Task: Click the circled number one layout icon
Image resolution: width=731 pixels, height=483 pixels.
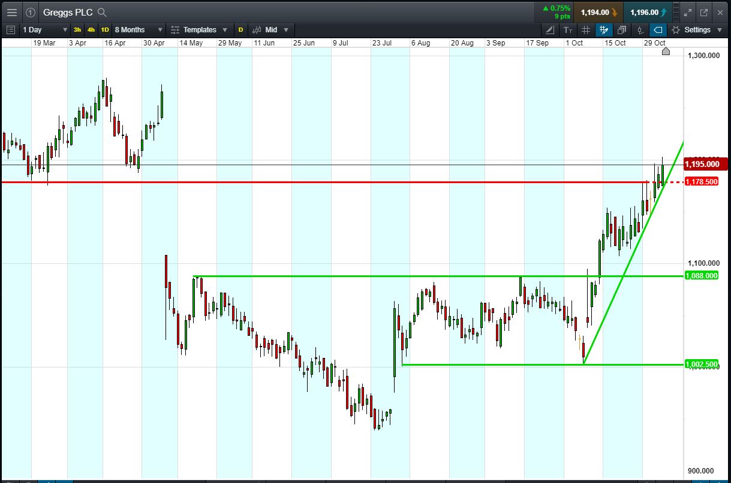Action: coord(31,12)
